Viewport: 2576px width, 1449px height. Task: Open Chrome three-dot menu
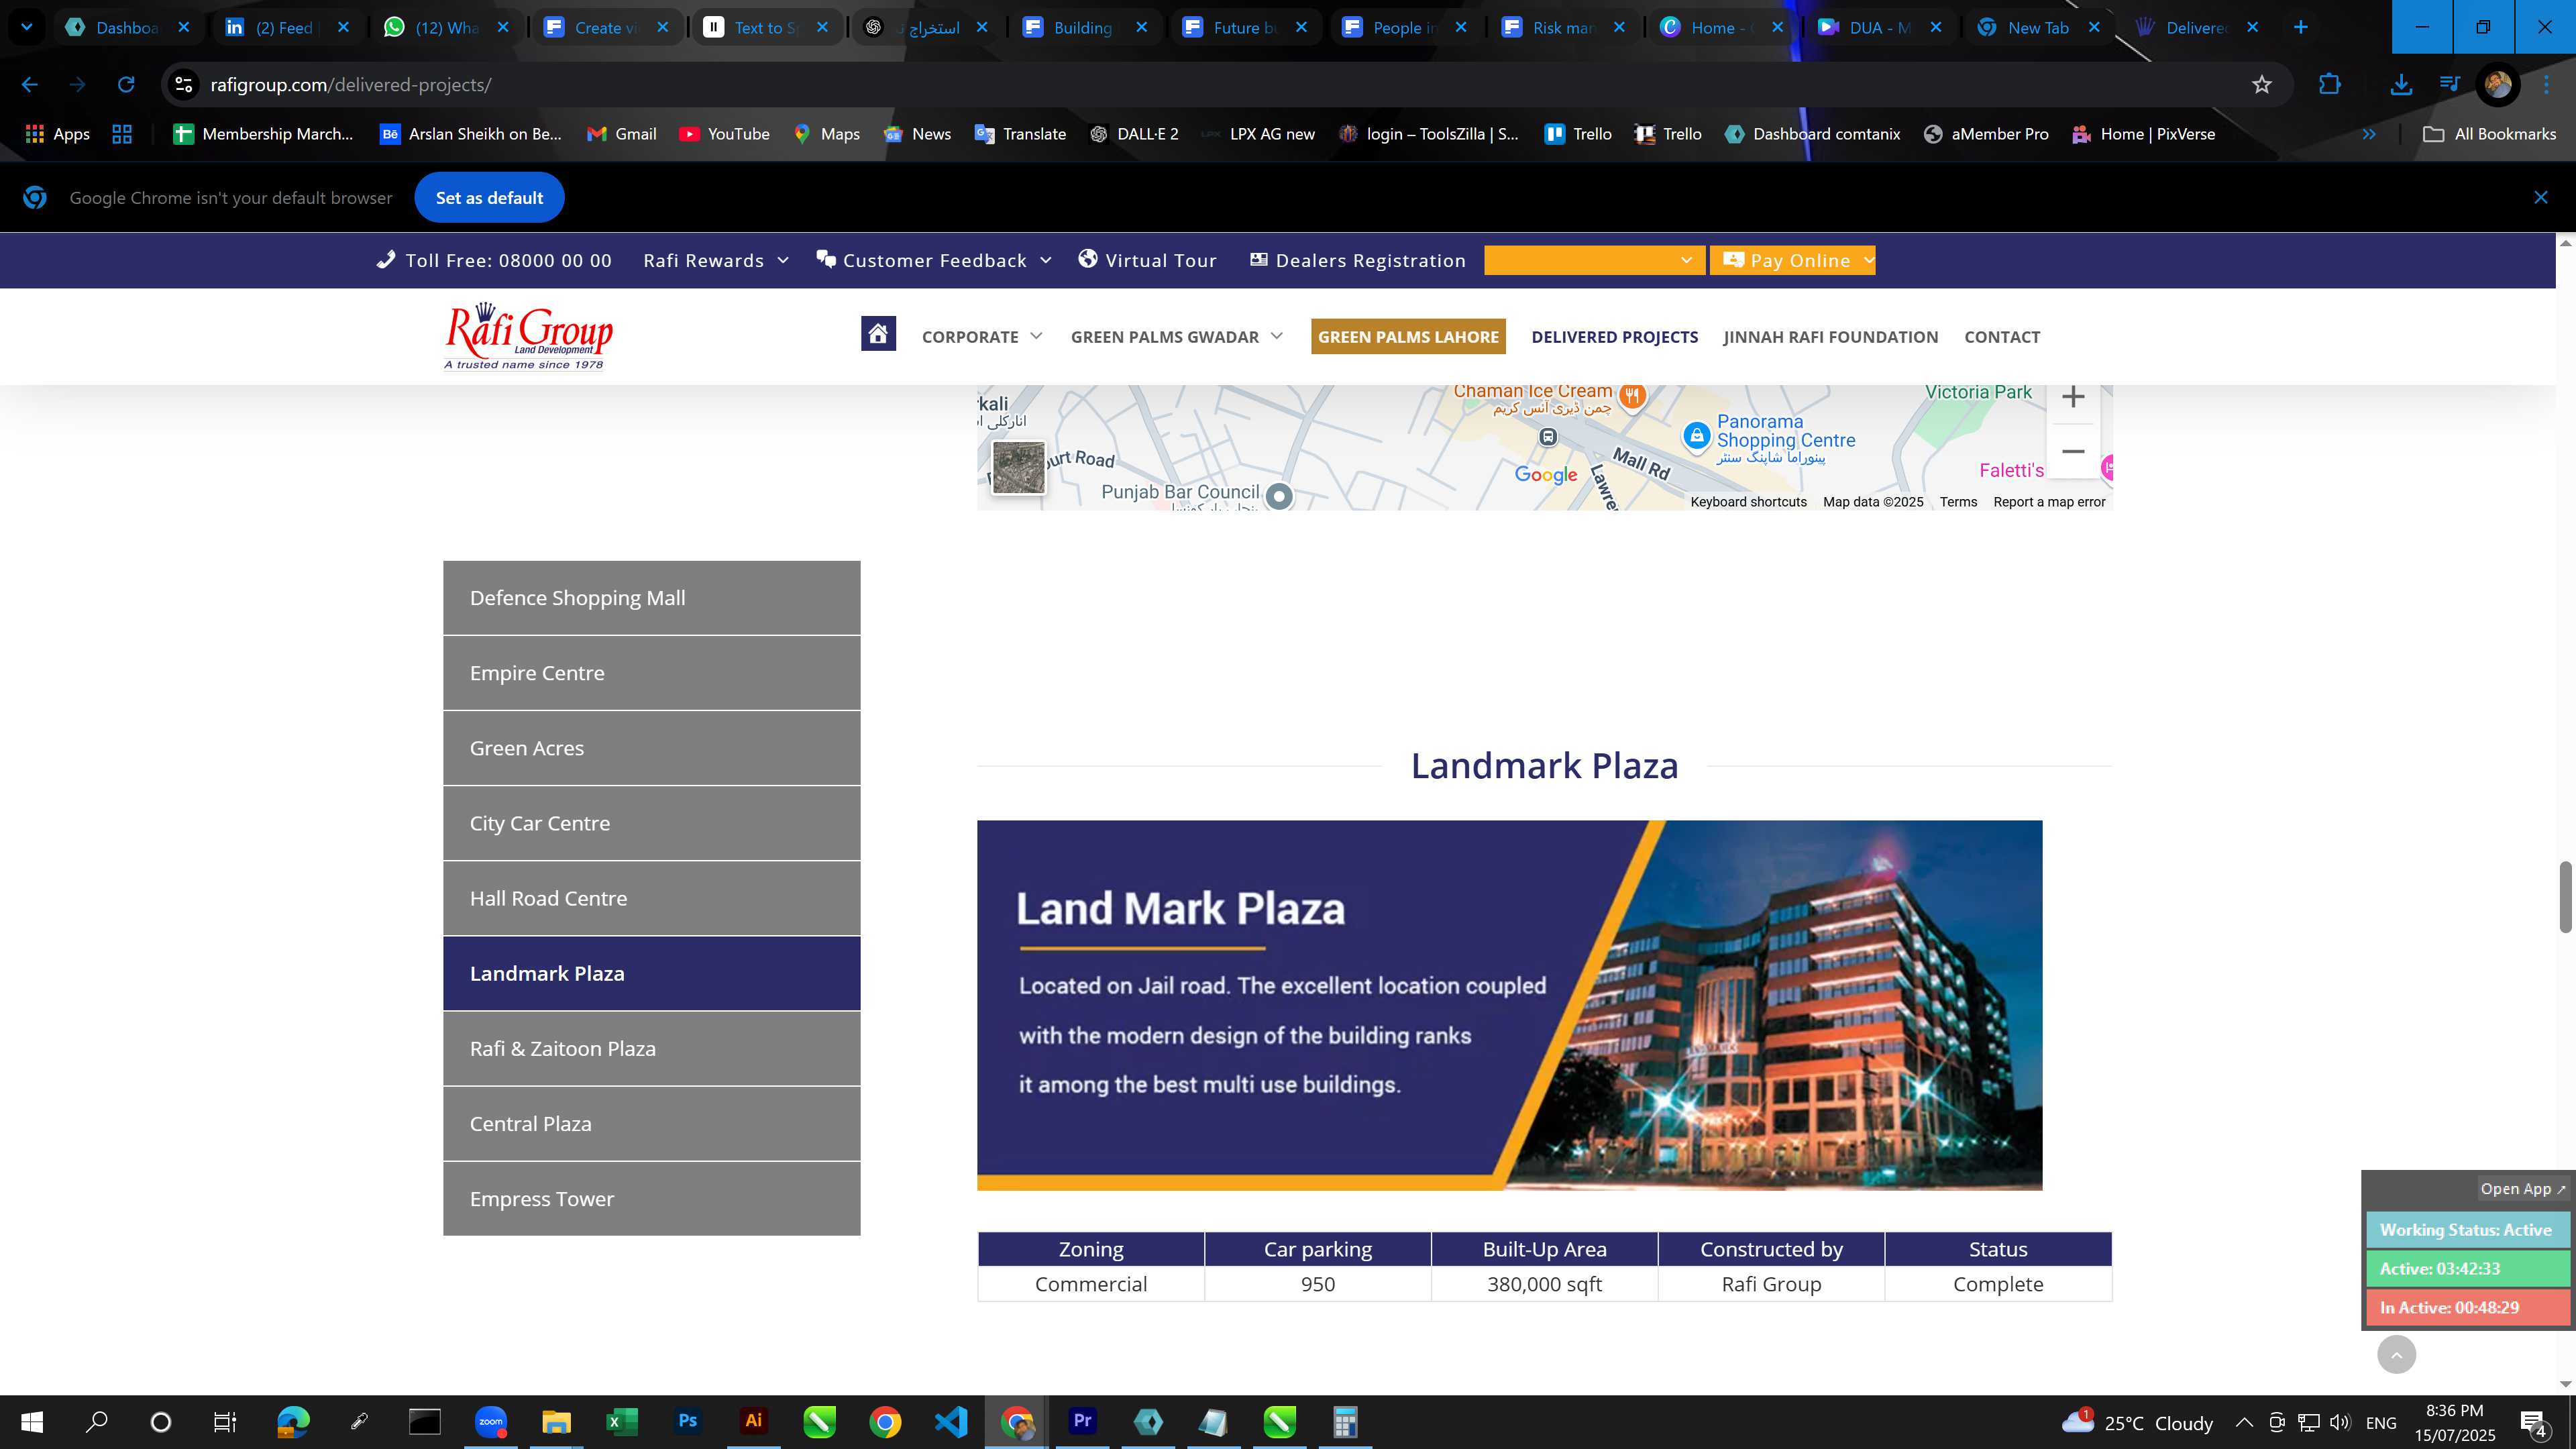pos(2547,85)
